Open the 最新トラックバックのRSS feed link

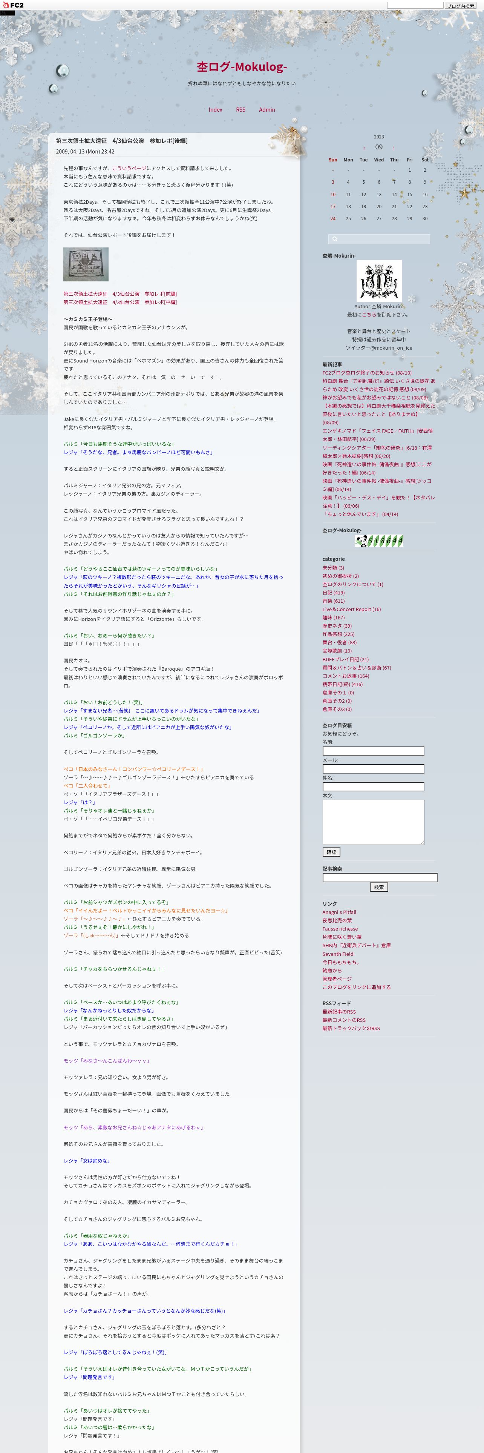coord(351,1028)
